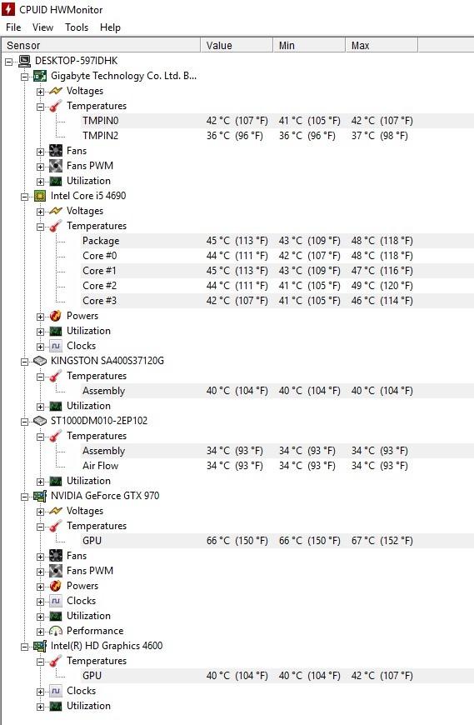
Task: Click the Intel Core i5 4690 CPU icon
Action: pos(40,196)
